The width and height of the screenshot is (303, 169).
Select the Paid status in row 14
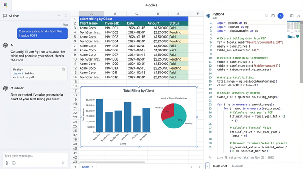point(178,77)
